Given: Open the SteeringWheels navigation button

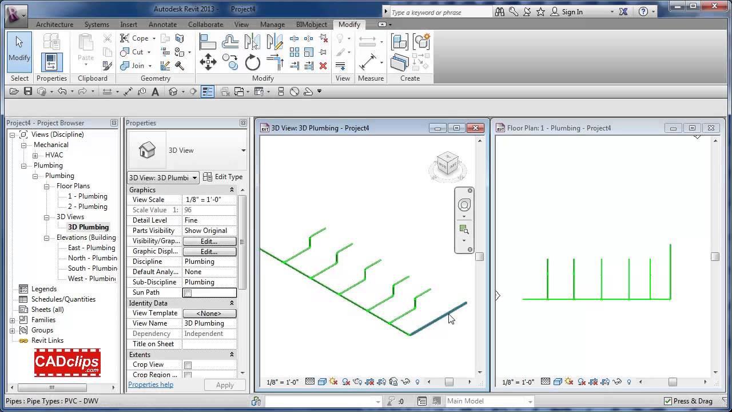Looking at the screenshot, I should pos(464,205).
